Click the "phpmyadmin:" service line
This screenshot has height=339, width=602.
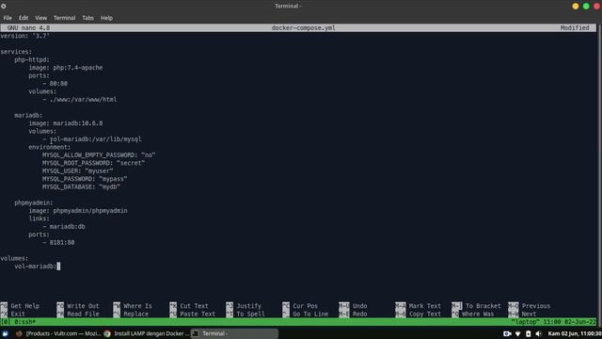[x=34, y=202]
